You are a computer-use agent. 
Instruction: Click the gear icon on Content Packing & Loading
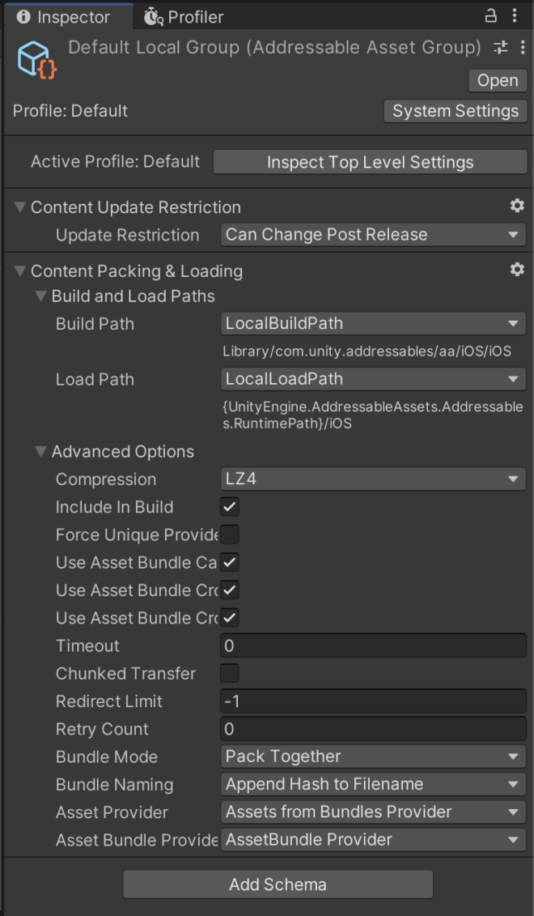(x=517, y=270)
